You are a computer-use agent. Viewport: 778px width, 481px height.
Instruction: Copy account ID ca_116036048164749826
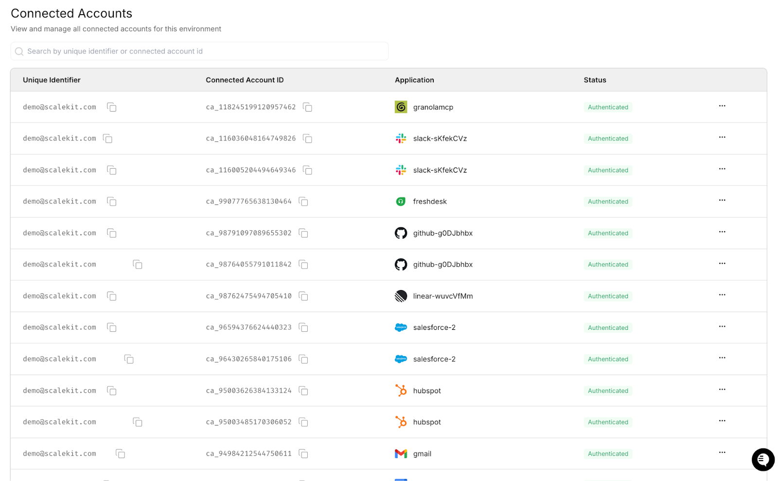[307, 138]
